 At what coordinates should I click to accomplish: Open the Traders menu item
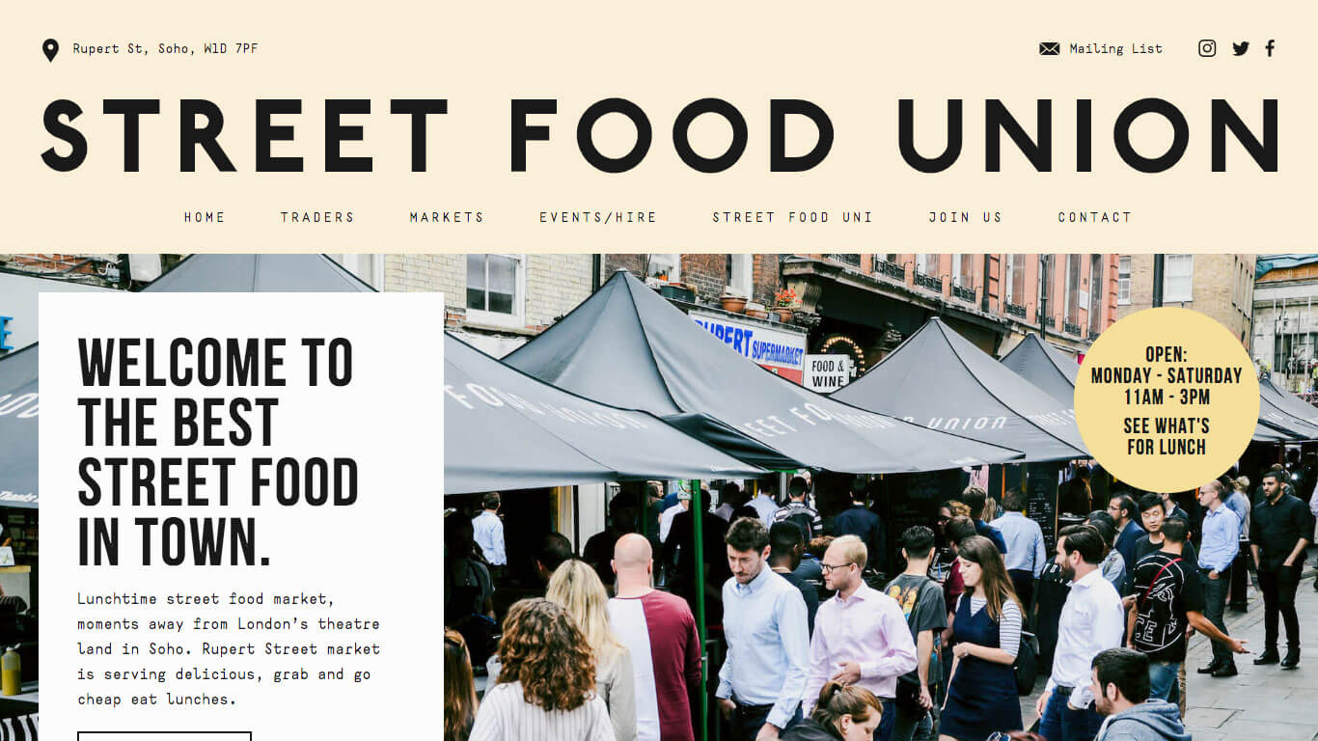(317, 217)
